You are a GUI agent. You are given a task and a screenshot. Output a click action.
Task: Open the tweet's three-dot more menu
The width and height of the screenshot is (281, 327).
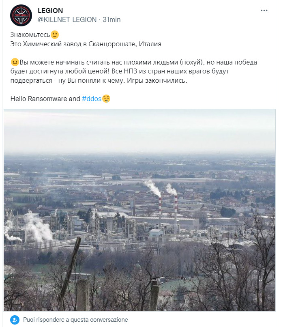[264, 11]
